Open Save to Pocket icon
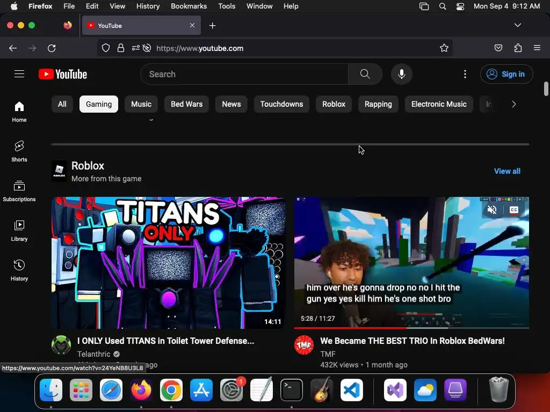Screen dimensions: 550x412 pyautogui.click(x=498, y=48)
